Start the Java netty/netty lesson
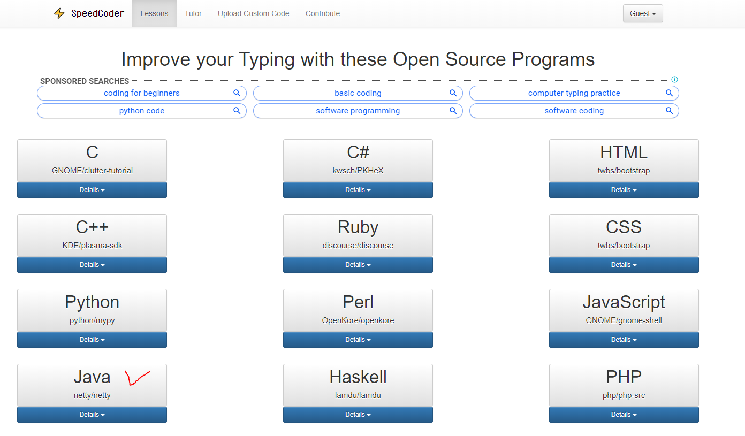The image size is (745, 436). 92,385
